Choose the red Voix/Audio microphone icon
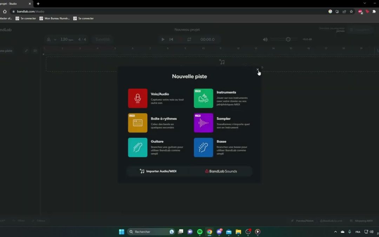 [x=138, y=98]
